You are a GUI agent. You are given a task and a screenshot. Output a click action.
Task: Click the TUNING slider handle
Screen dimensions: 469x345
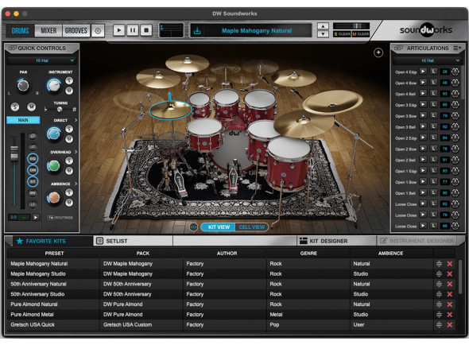click(x=60, y=109)
